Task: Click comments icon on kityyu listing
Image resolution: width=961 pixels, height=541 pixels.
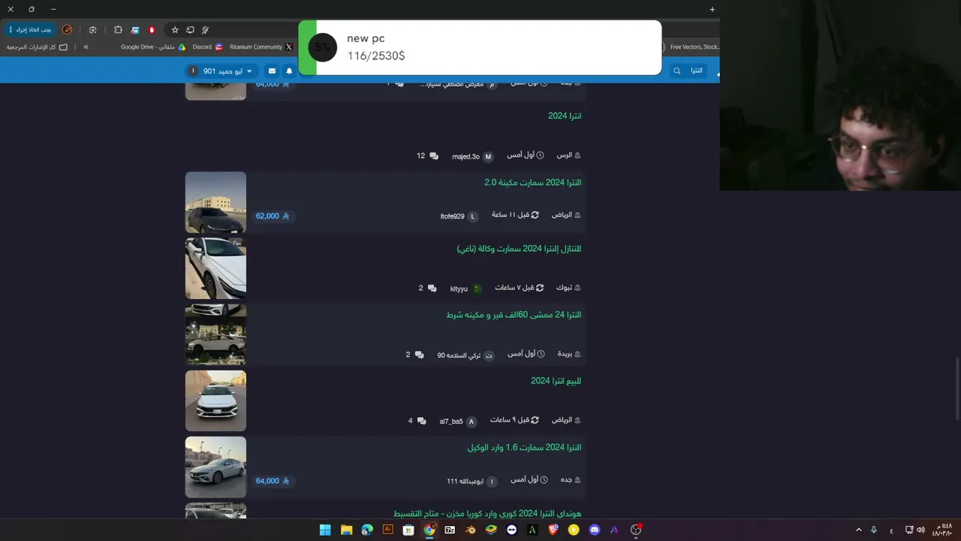Action: tap(432, 289)
